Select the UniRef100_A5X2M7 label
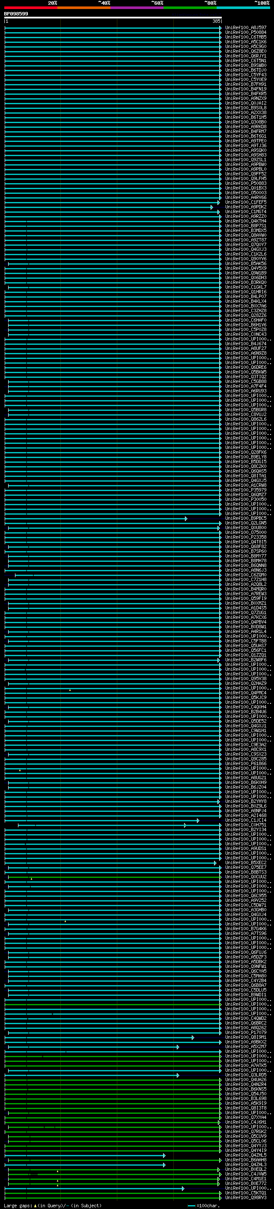This screenshot has height=1209, width=274. pos(246,1047)
